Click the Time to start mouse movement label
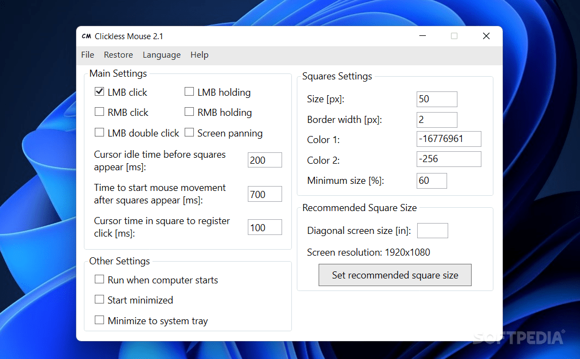Viewport: 580px width, 359px height. tap(160, 194)
